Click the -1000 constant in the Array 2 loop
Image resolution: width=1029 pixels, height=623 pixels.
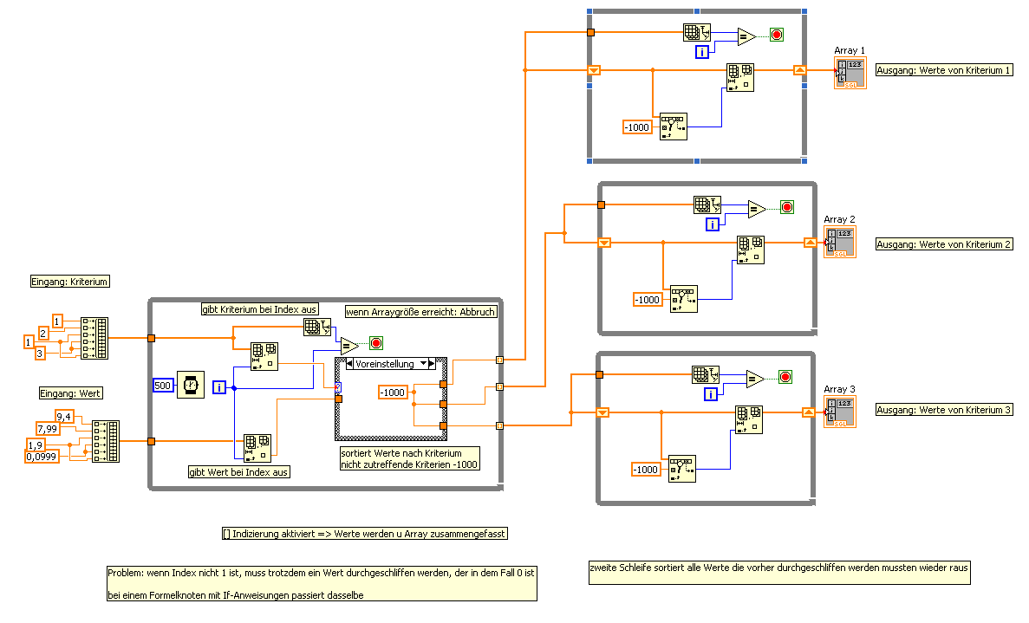coord(648,300)
